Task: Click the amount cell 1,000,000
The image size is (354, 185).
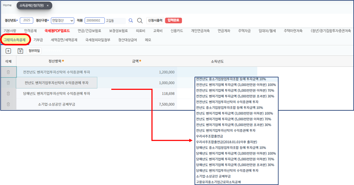Action: click(137, 83)
